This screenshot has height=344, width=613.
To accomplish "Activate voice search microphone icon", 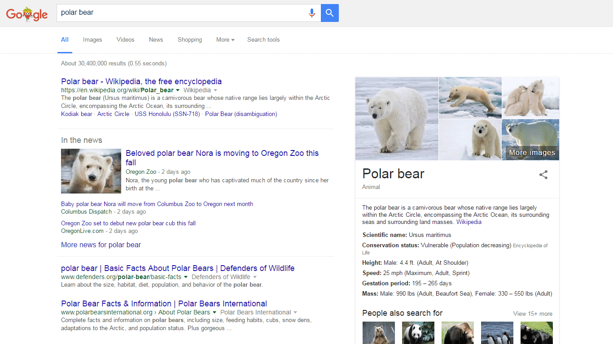I will click(312, 13).
